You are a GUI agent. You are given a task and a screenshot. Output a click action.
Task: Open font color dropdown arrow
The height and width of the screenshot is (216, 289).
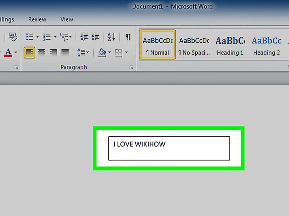click(16, 52)
